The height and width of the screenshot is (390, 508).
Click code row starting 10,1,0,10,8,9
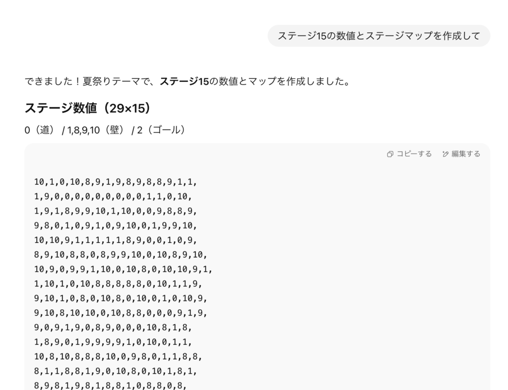pyautogui.click(x=115, y=182)
